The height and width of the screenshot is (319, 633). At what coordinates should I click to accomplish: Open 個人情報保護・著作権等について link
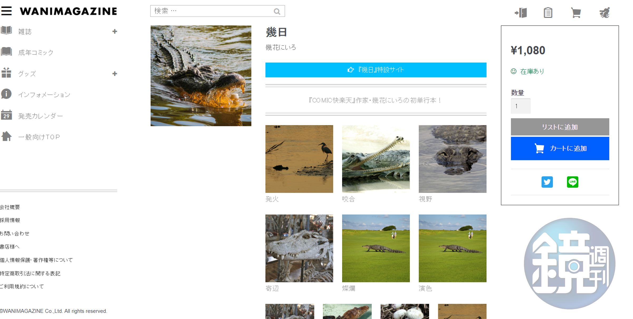(36, 260)
